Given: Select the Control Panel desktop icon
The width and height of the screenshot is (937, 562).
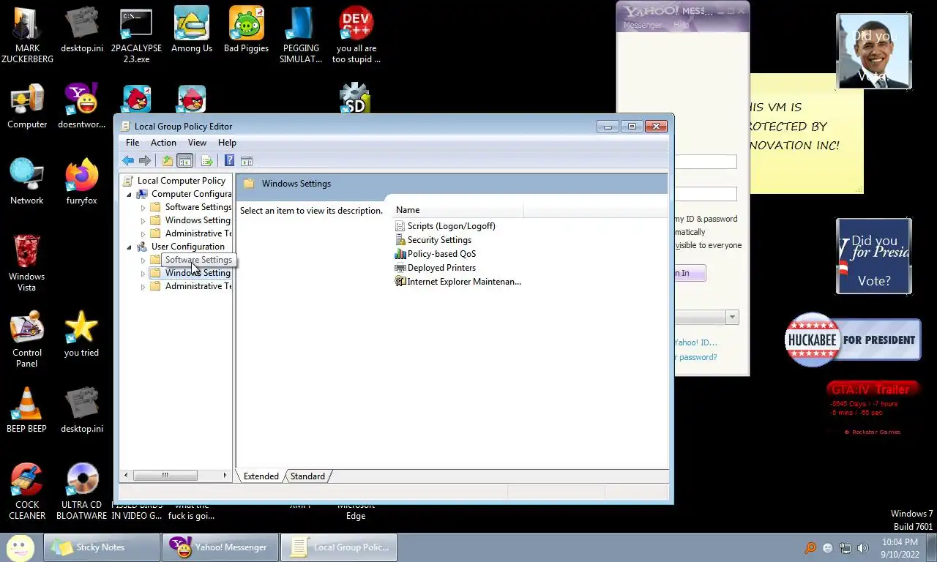Looking at the screenshot, I should click(27, 340).
